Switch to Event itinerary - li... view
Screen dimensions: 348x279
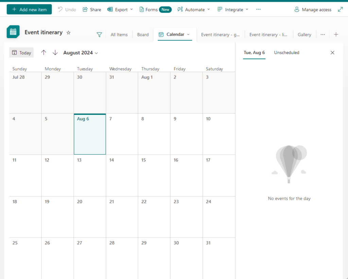(268, 35)
